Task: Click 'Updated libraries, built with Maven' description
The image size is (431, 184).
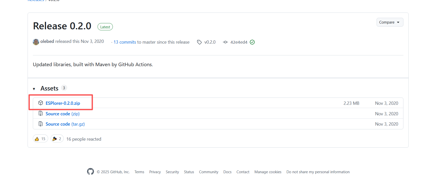Action: [93, 65]
